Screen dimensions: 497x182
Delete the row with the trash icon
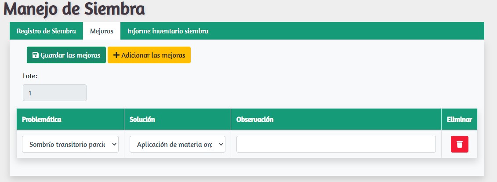(459, 144)
